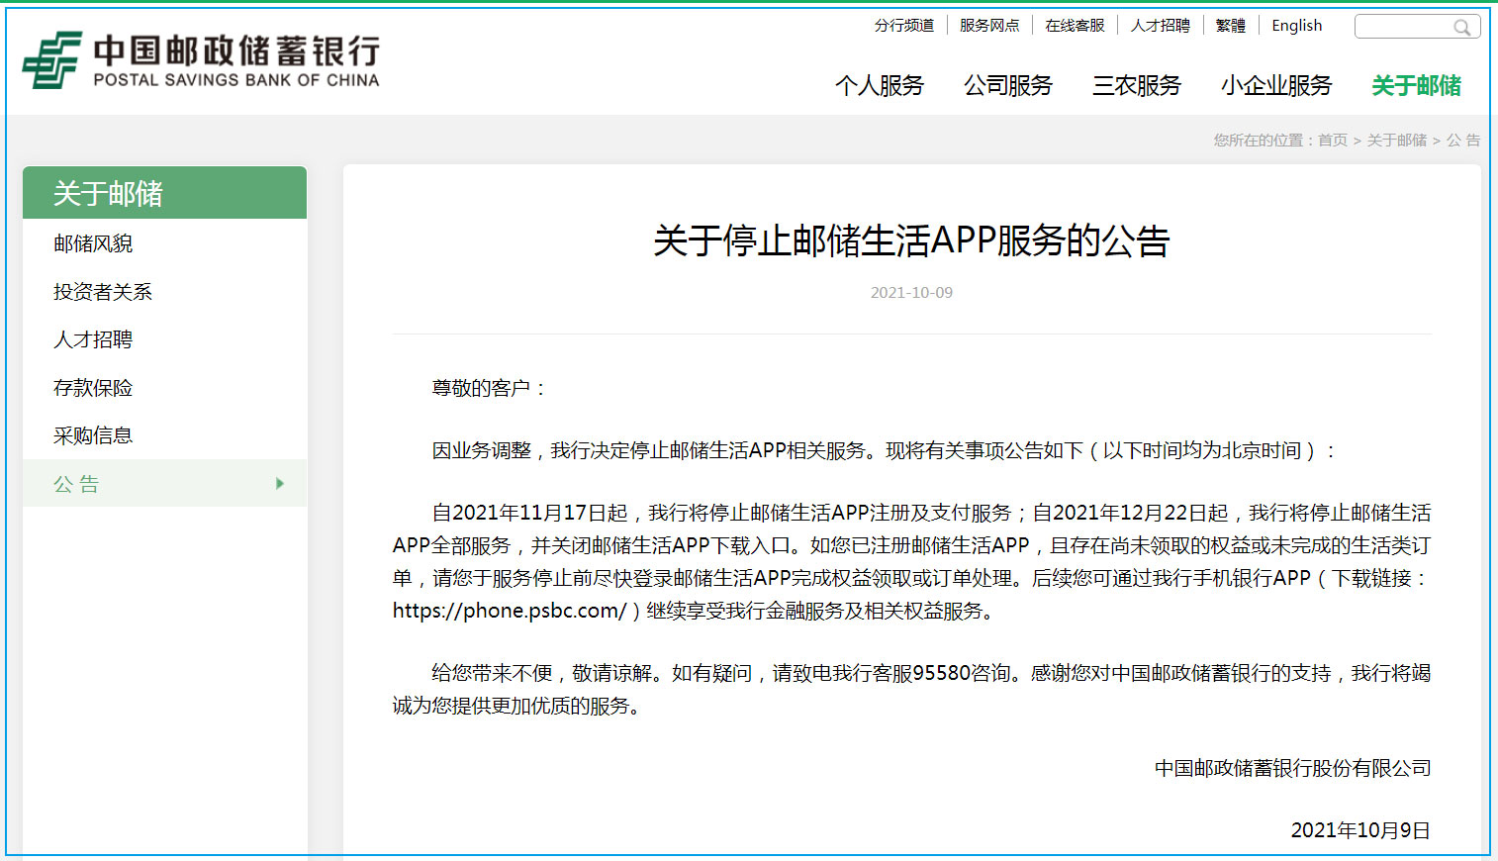Open 人才招聘 top link

[x=1161, y=26]
